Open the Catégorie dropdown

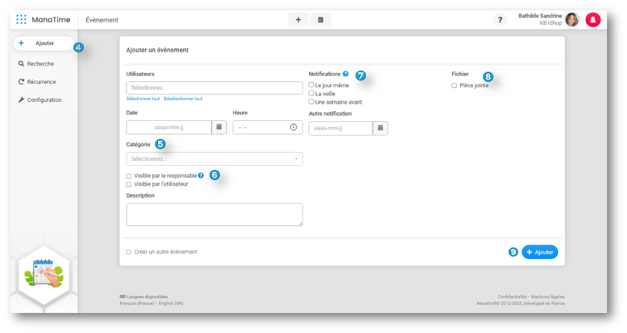[214, 159]
